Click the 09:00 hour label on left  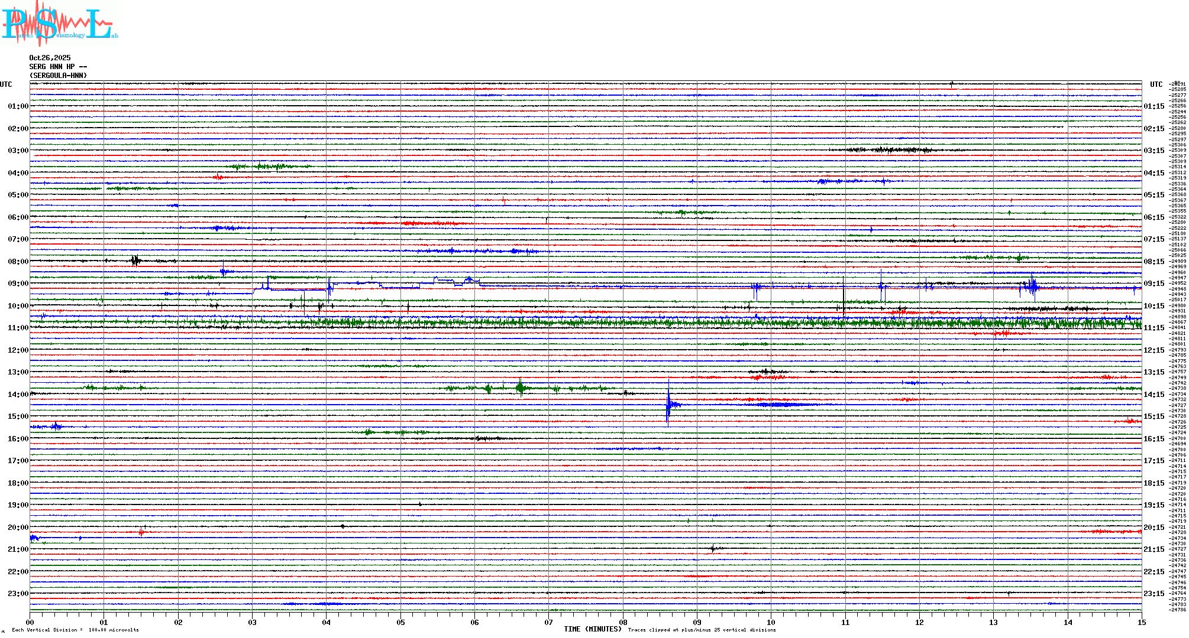18,284
